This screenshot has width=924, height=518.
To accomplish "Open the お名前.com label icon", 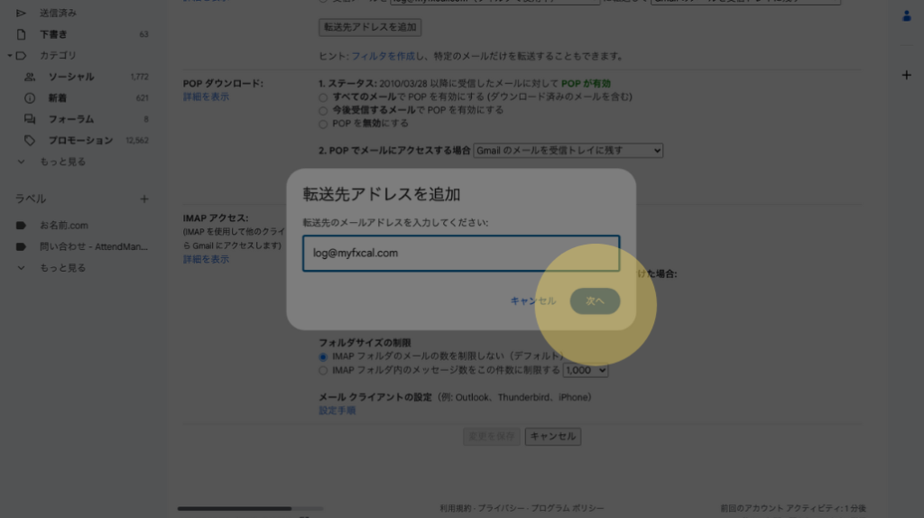I will (21, 226).
